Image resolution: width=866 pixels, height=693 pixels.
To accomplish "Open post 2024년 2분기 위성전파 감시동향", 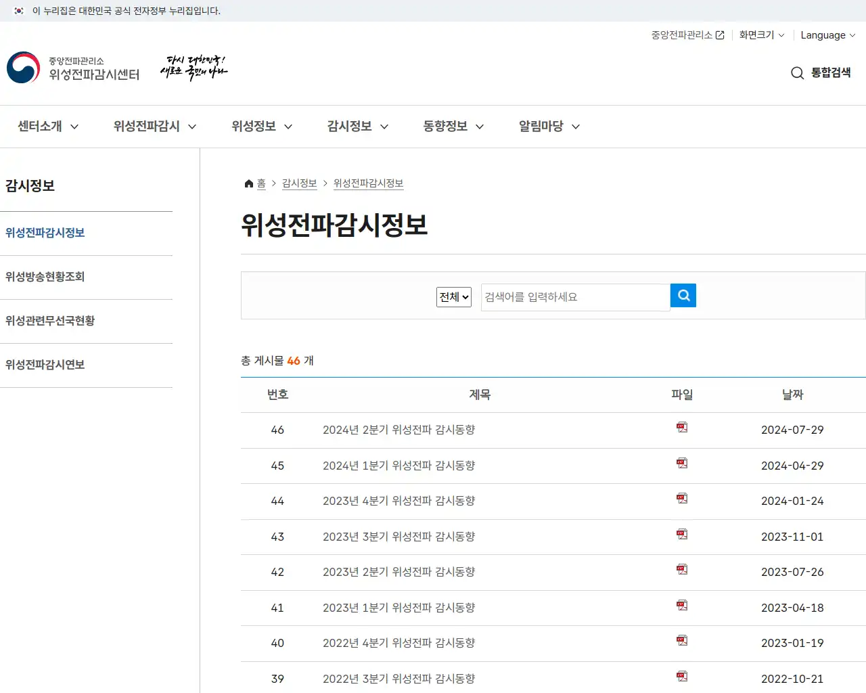I will [399, 430].
